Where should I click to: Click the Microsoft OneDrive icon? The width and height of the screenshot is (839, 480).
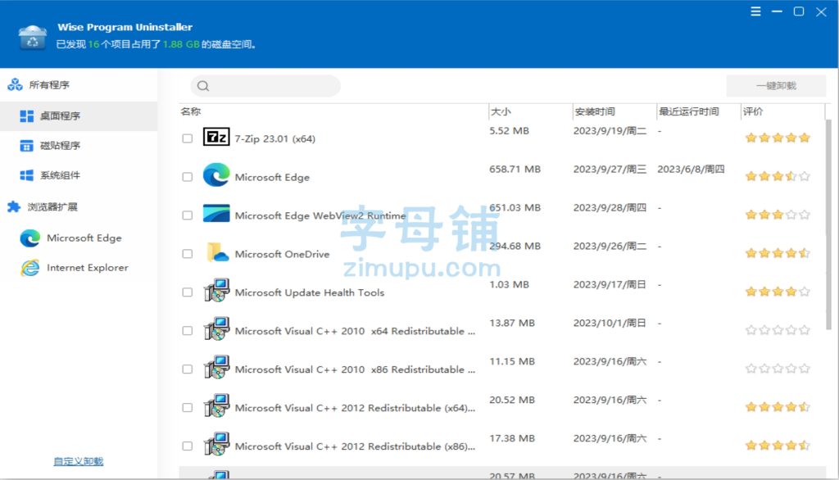pos(217,252)
